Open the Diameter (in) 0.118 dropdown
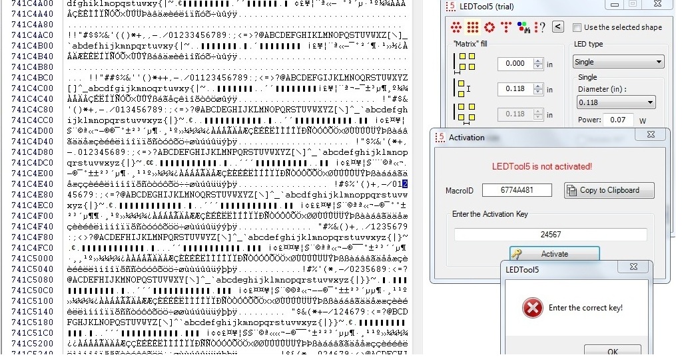Viewport: 682px width, 359px height. click(616, 102)
